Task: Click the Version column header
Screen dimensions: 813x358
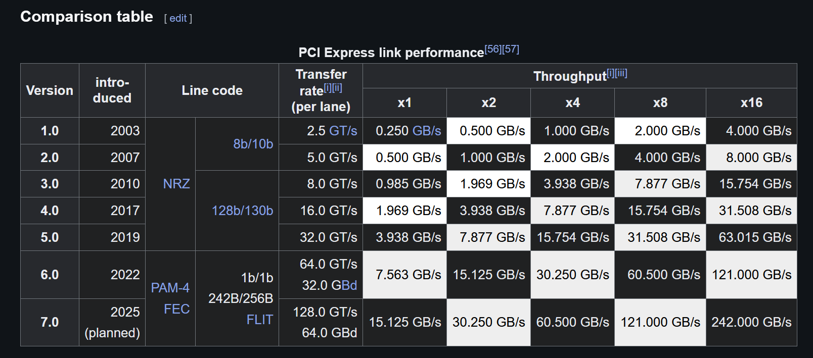Action: (x=50, y=90)
